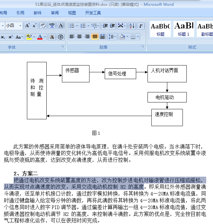Sort the selected text A-Z
Screen dimensions: 213x224
[132, 26]
